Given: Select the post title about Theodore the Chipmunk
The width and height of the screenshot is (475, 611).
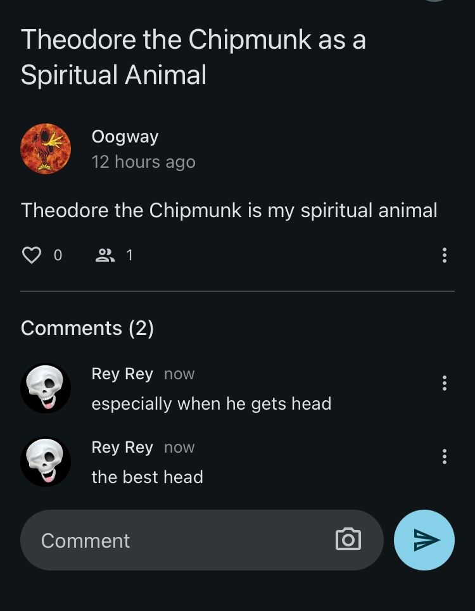Looking at the screenshot, I should pos(193,57).
